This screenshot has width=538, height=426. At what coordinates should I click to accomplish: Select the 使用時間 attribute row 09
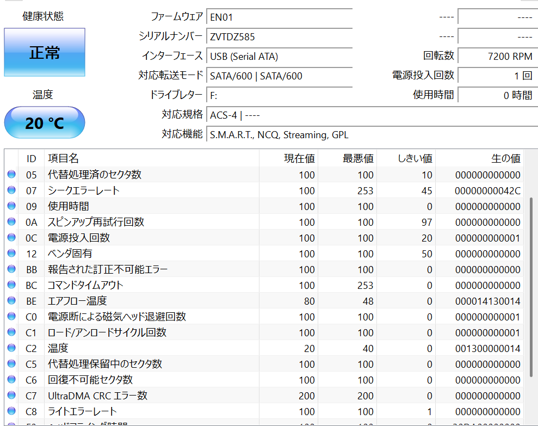coord(264,206)
